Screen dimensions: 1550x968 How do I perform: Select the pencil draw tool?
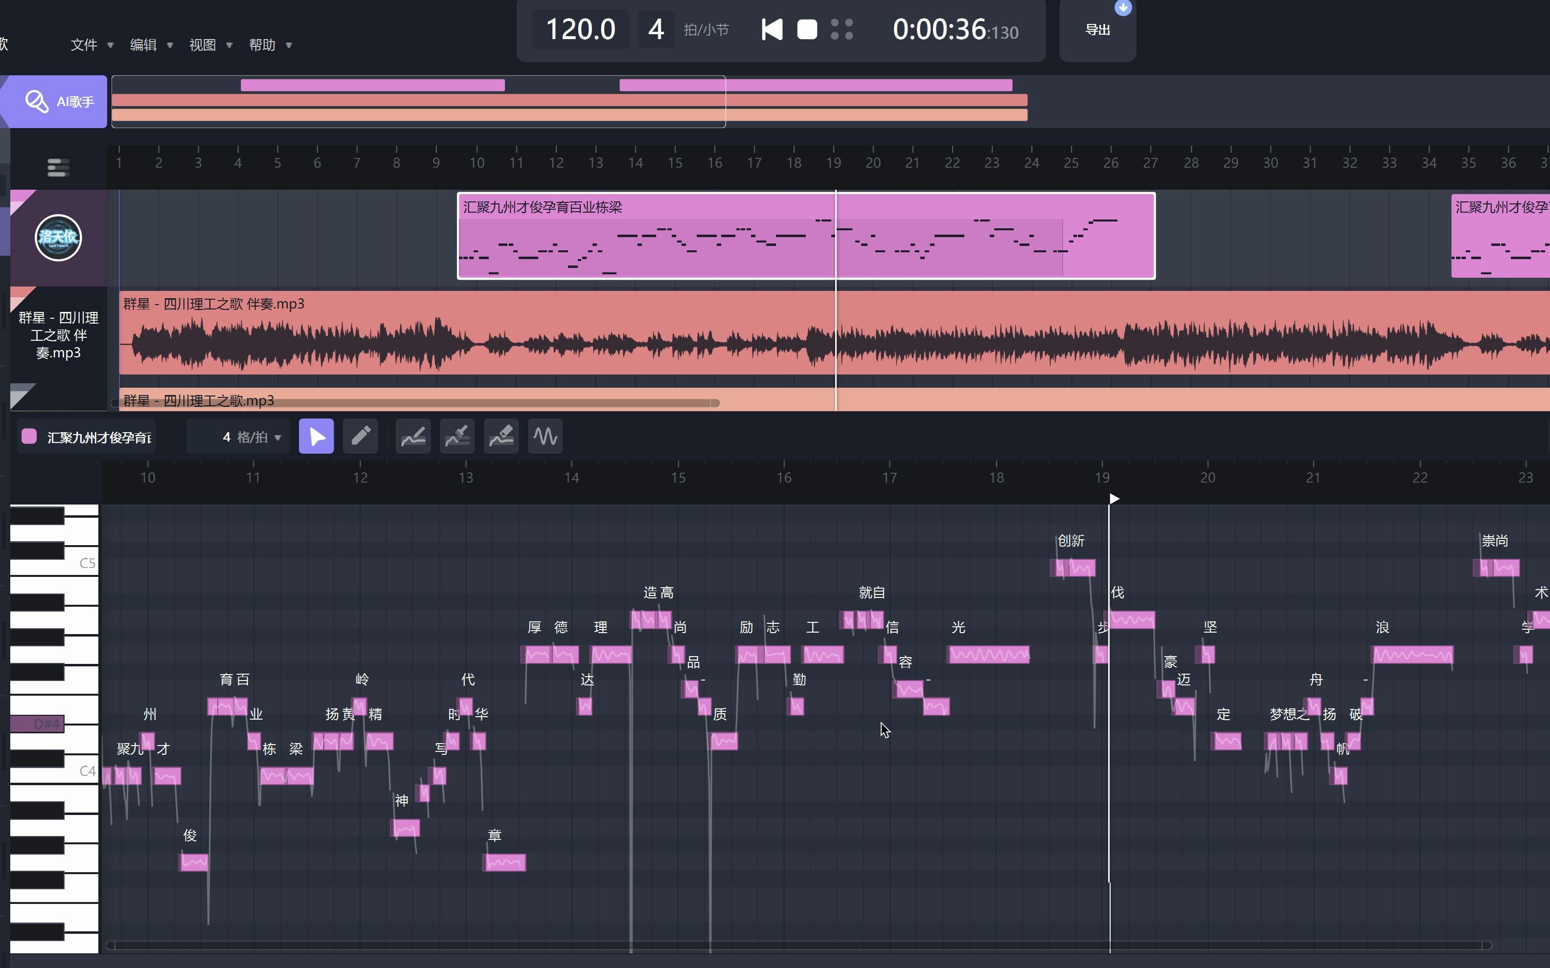(361, 437)
